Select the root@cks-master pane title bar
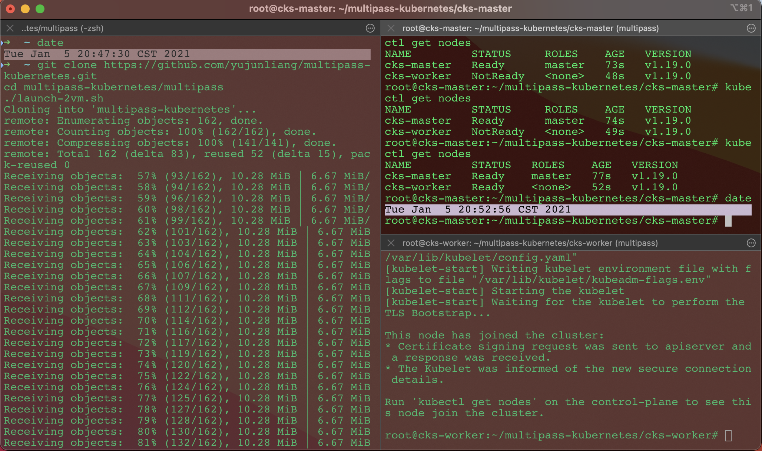762x451 pixels. click(x=530, y=28)
